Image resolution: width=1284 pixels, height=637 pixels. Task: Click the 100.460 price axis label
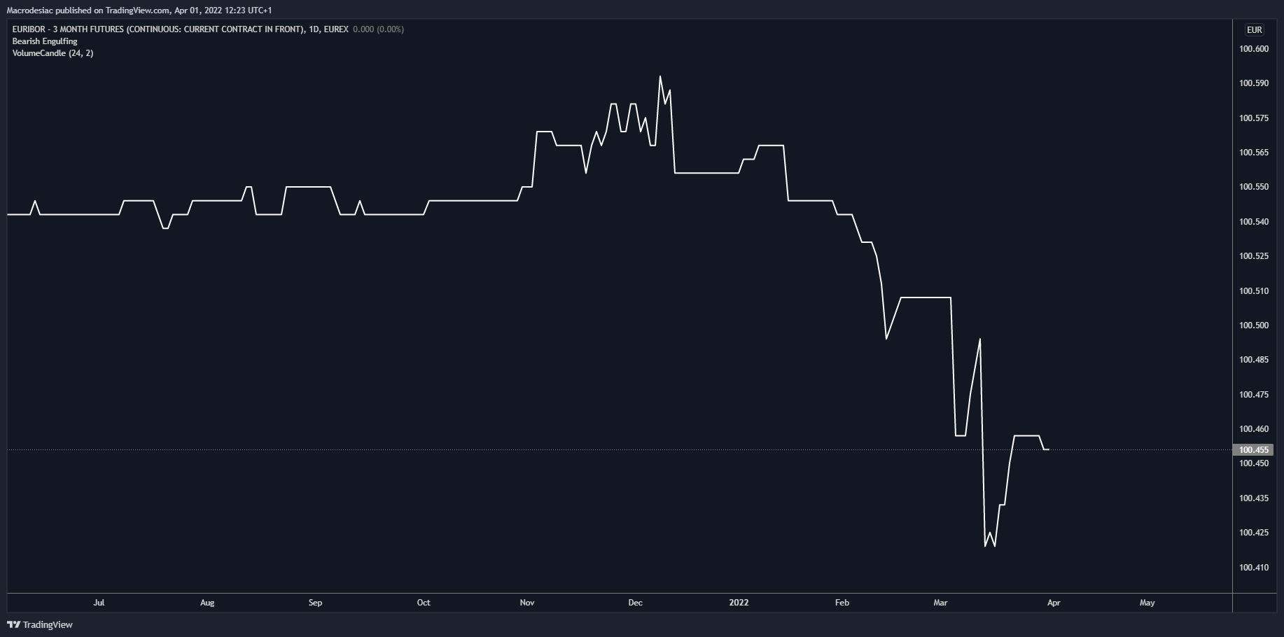click(1253, 429)
